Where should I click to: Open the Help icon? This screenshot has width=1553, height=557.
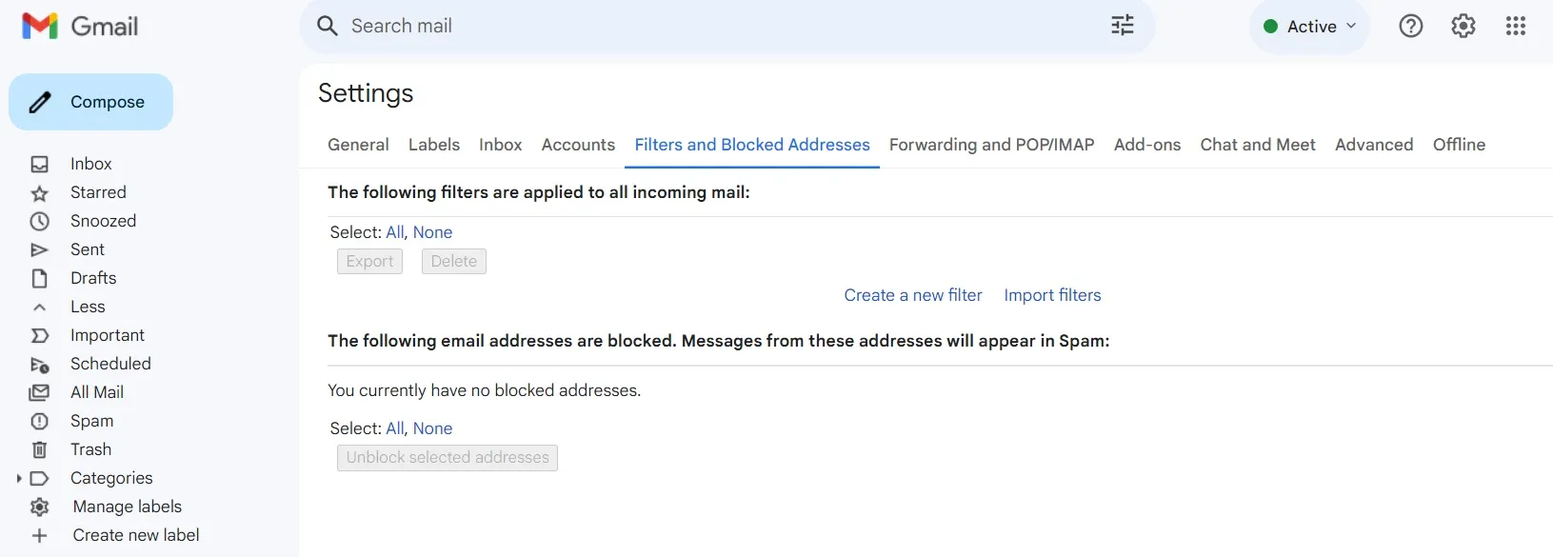pos(1410,26)
